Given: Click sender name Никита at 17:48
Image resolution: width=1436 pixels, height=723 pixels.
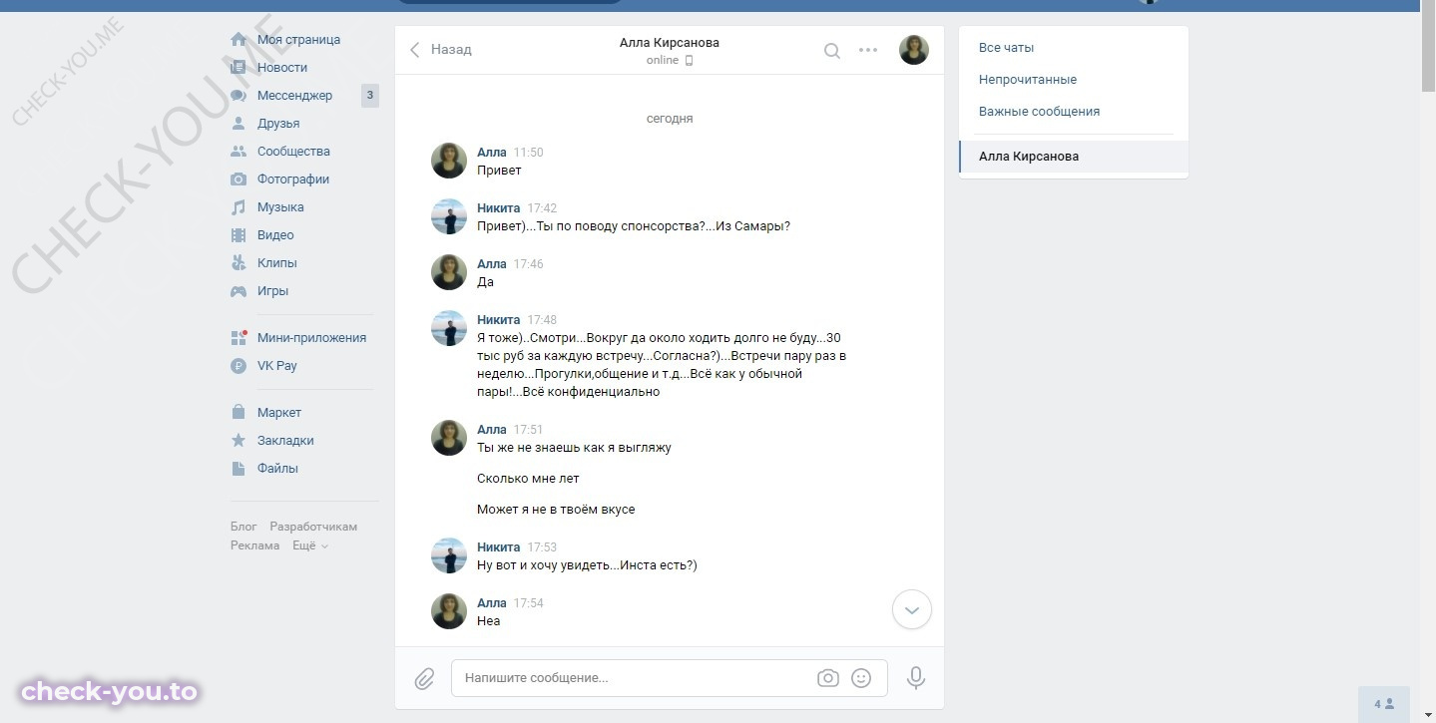Looking at the screenshot, I should click(499, 320).
